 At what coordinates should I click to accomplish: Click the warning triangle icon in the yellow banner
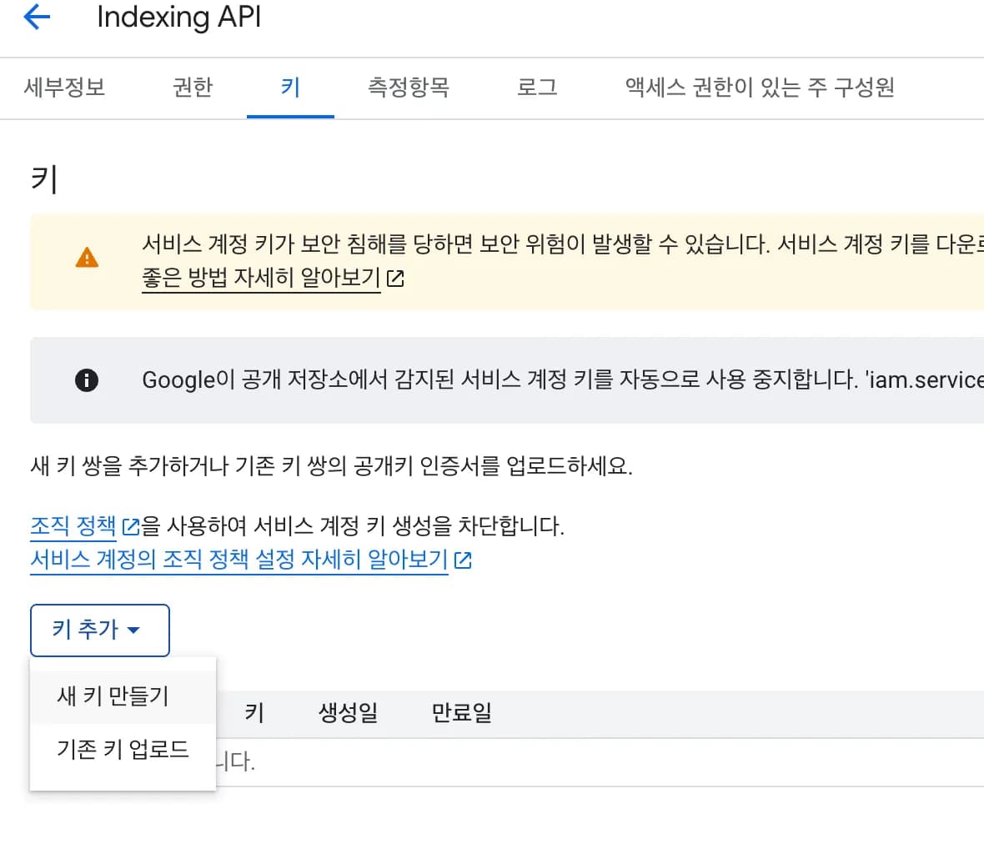(88, 259)
